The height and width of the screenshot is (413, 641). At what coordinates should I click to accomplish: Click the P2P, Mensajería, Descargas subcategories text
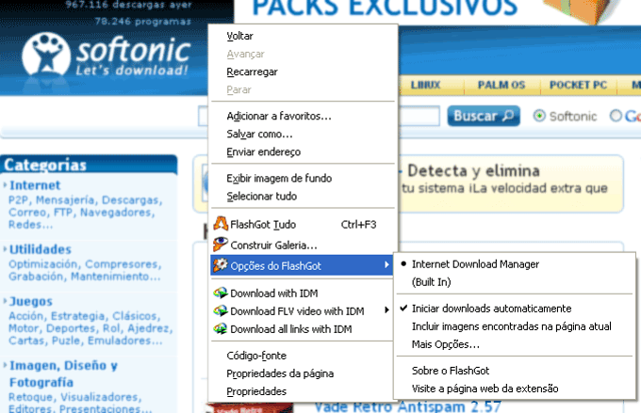[x=85, y=213]
